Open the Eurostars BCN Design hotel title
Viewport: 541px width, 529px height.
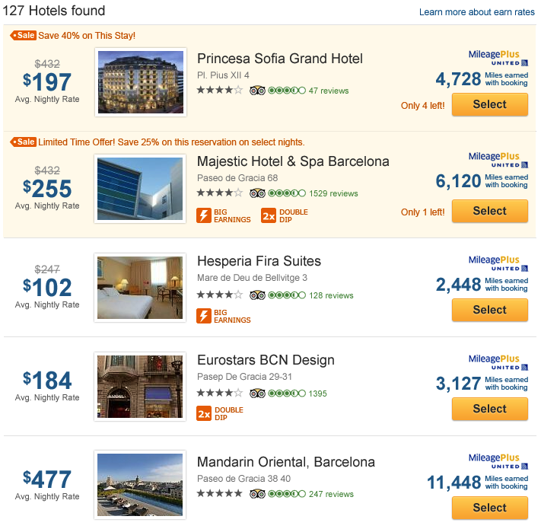[266, 360]
